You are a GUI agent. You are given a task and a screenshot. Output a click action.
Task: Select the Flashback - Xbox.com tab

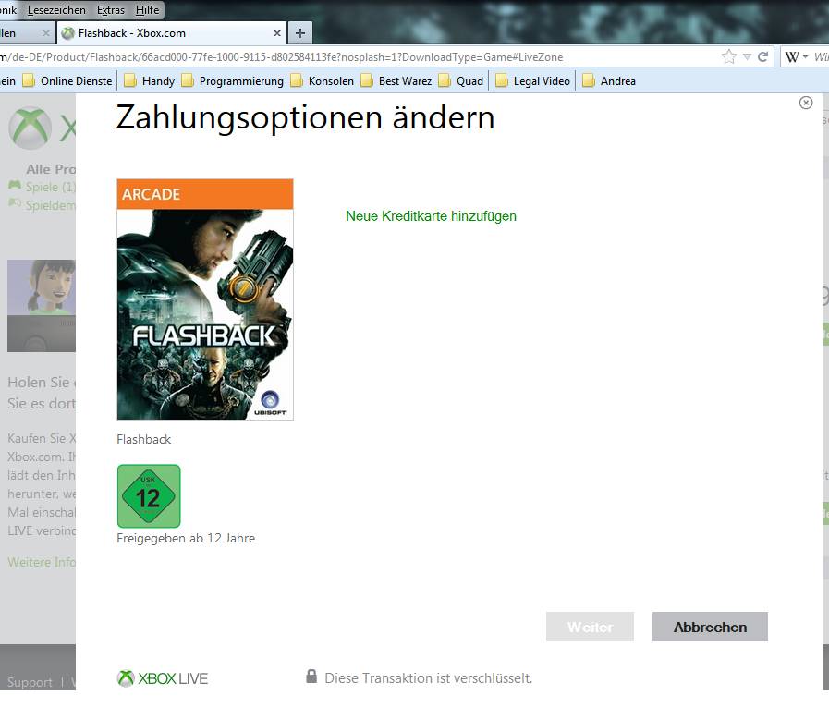click(166, 33)
